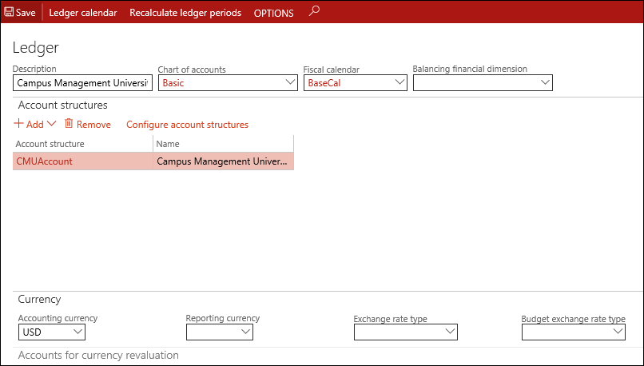Expand the Reporting currency dropdown
This screenshot has width=644, height=366.
(x=244, y=332)
